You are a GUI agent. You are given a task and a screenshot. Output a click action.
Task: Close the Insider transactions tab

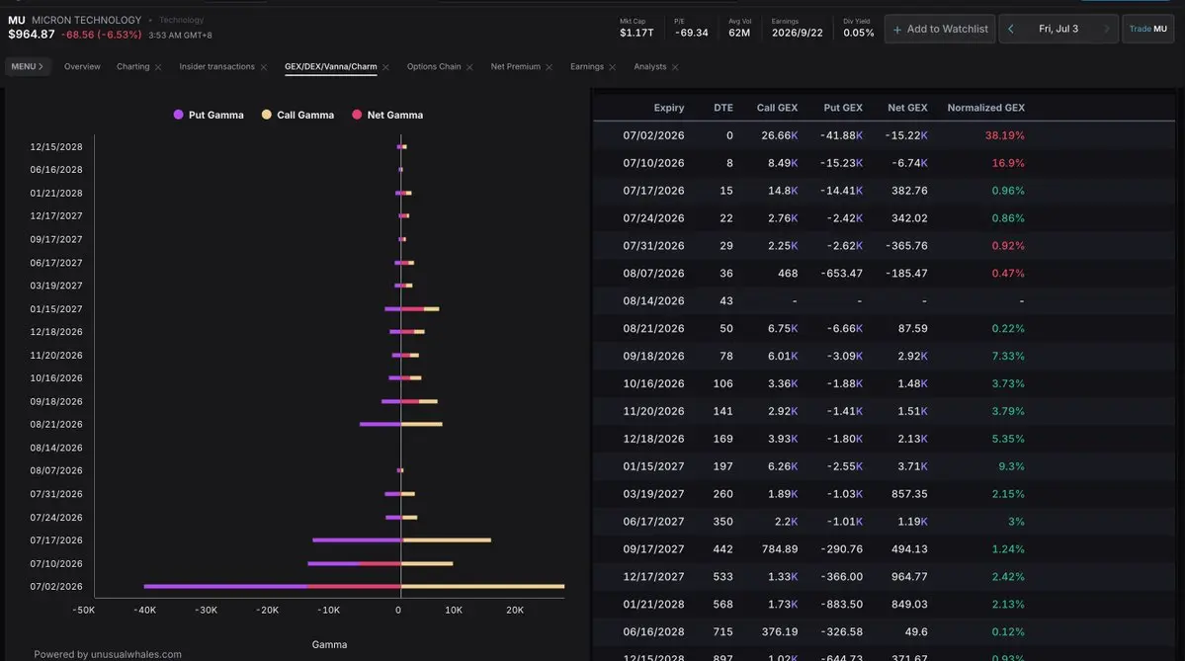[264, 67]
